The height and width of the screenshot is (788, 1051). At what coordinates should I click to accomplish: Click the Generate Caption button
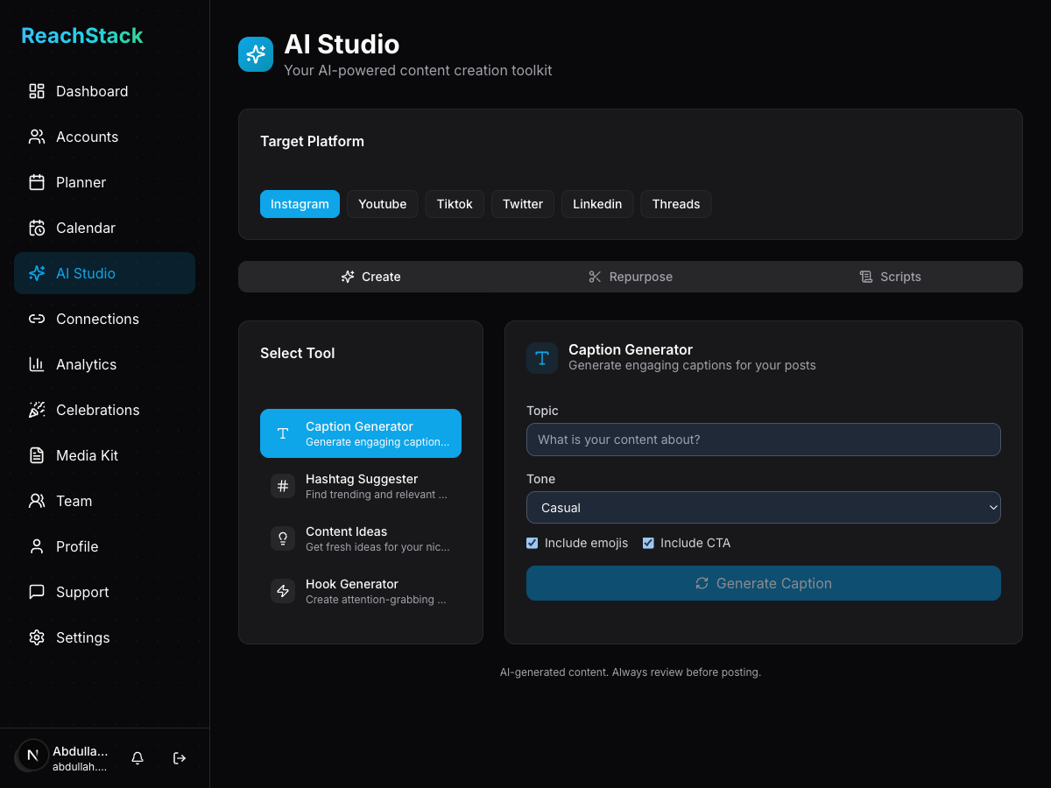(x=763, y=583)
